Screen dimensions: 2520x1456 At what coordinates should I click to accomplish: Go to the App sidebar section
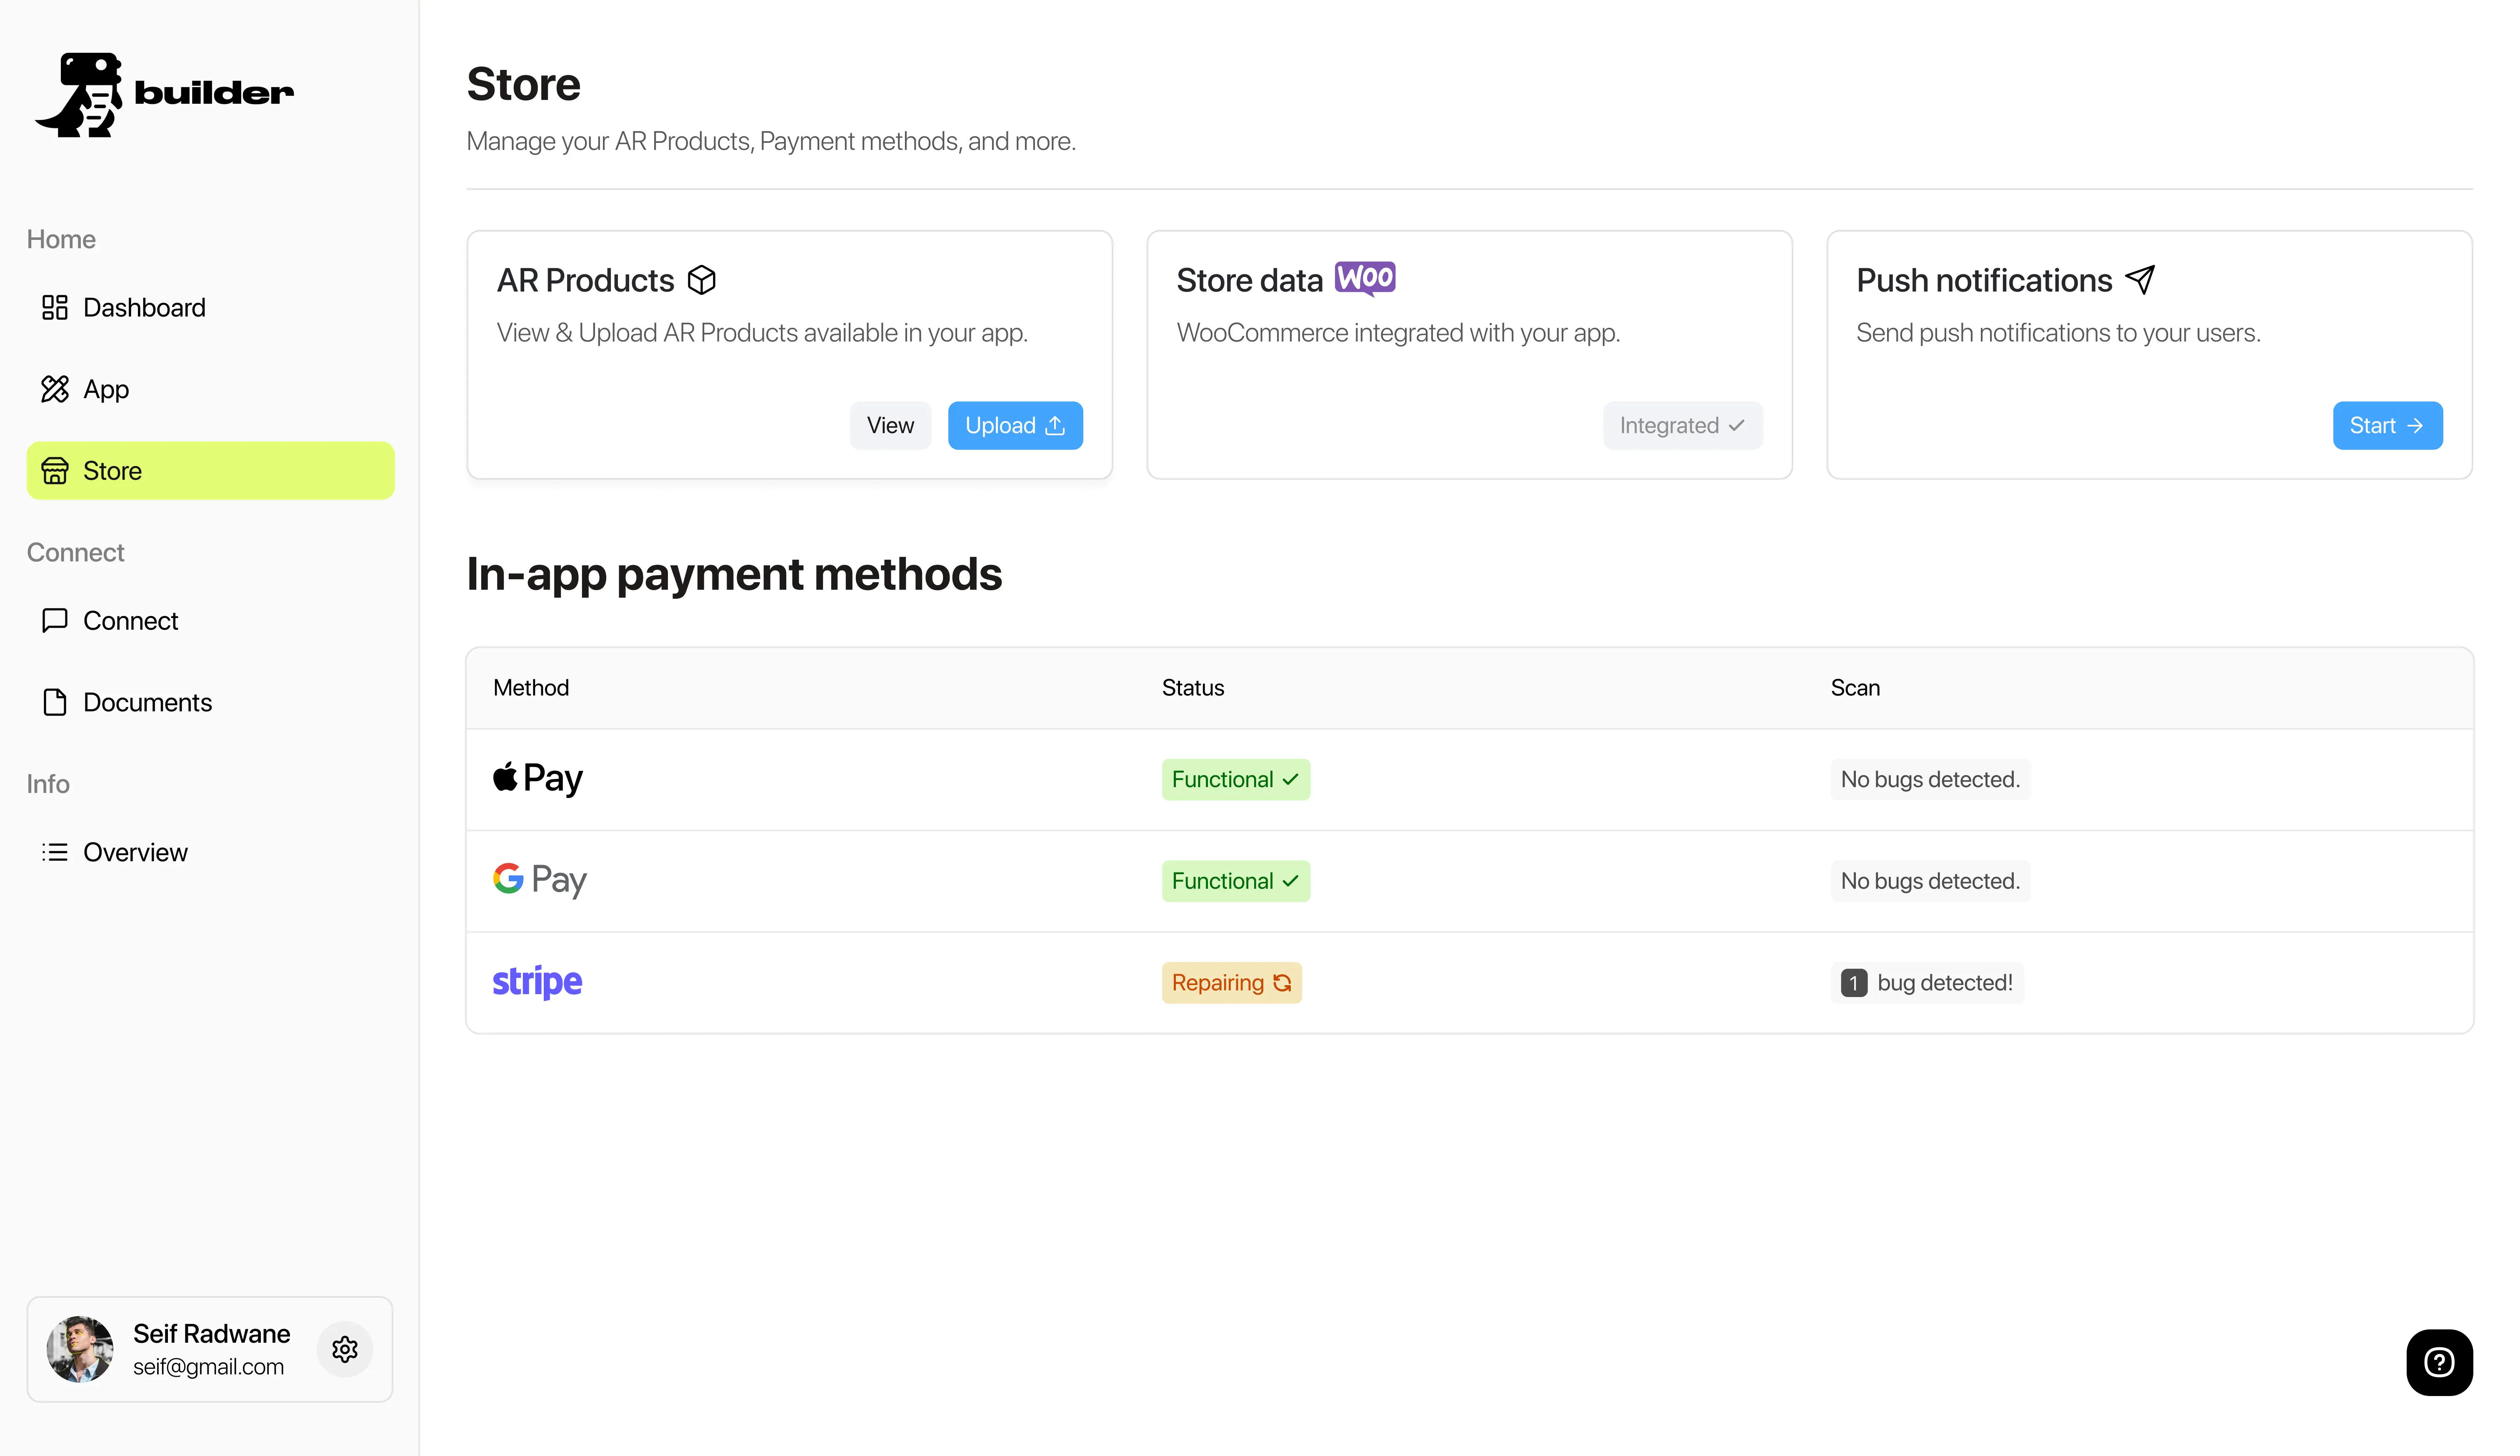click(105, 390)
